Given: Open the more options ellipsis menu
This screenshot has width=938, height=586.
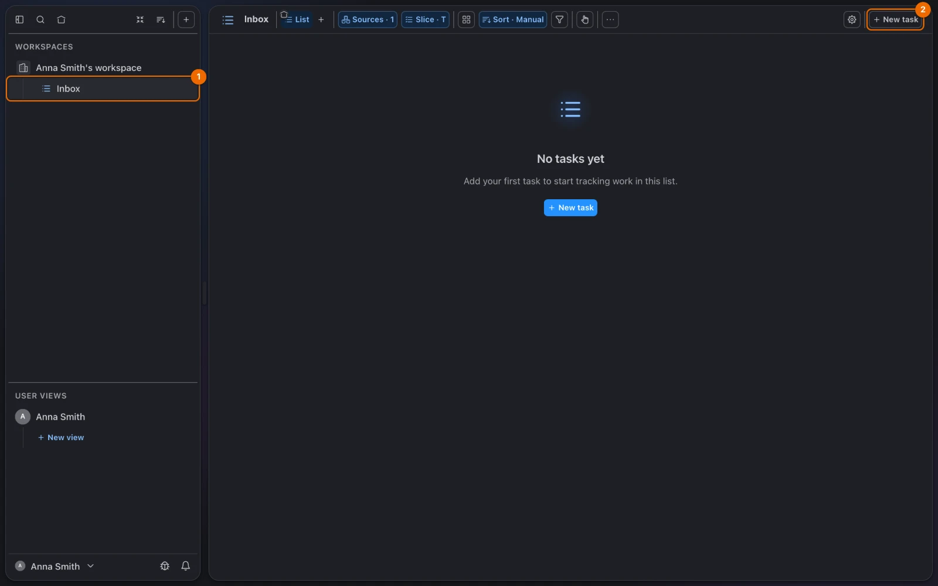Looking at the screenshot, I should point(610,19).
